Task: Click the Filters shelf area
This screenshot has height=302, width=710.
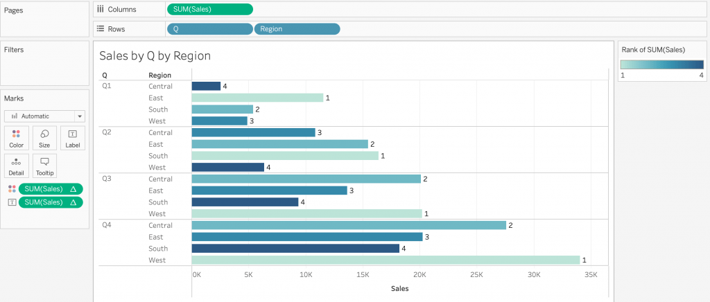Action: [x=44, y=66]
